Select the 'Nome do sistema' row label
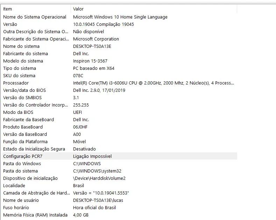276x220 pixels. click(x=21, y=46)
